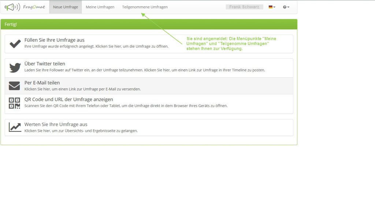The width and height of the screenshot is (375, 211).
Task: Click text 'Ihre Umfrage wurde erfolgreich angelegt'
Action: (60, 47)
